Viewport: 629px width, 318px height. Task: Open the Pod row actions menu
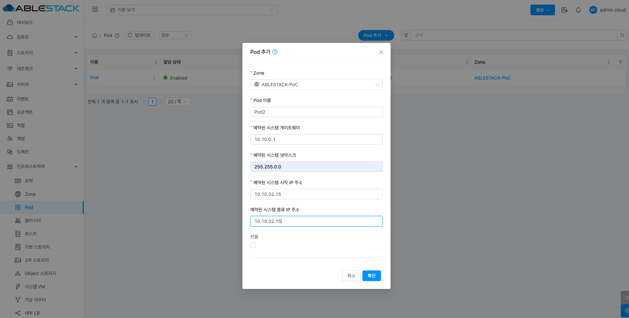[x=154, y=78]
